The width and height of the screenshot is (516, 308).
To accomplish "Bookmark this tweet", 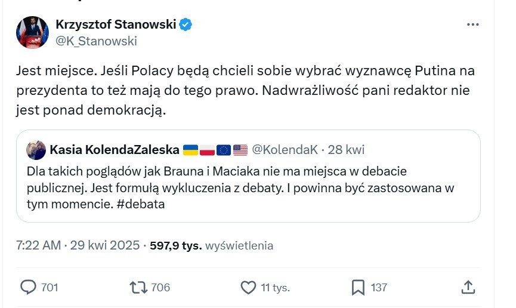I will 358,287.
